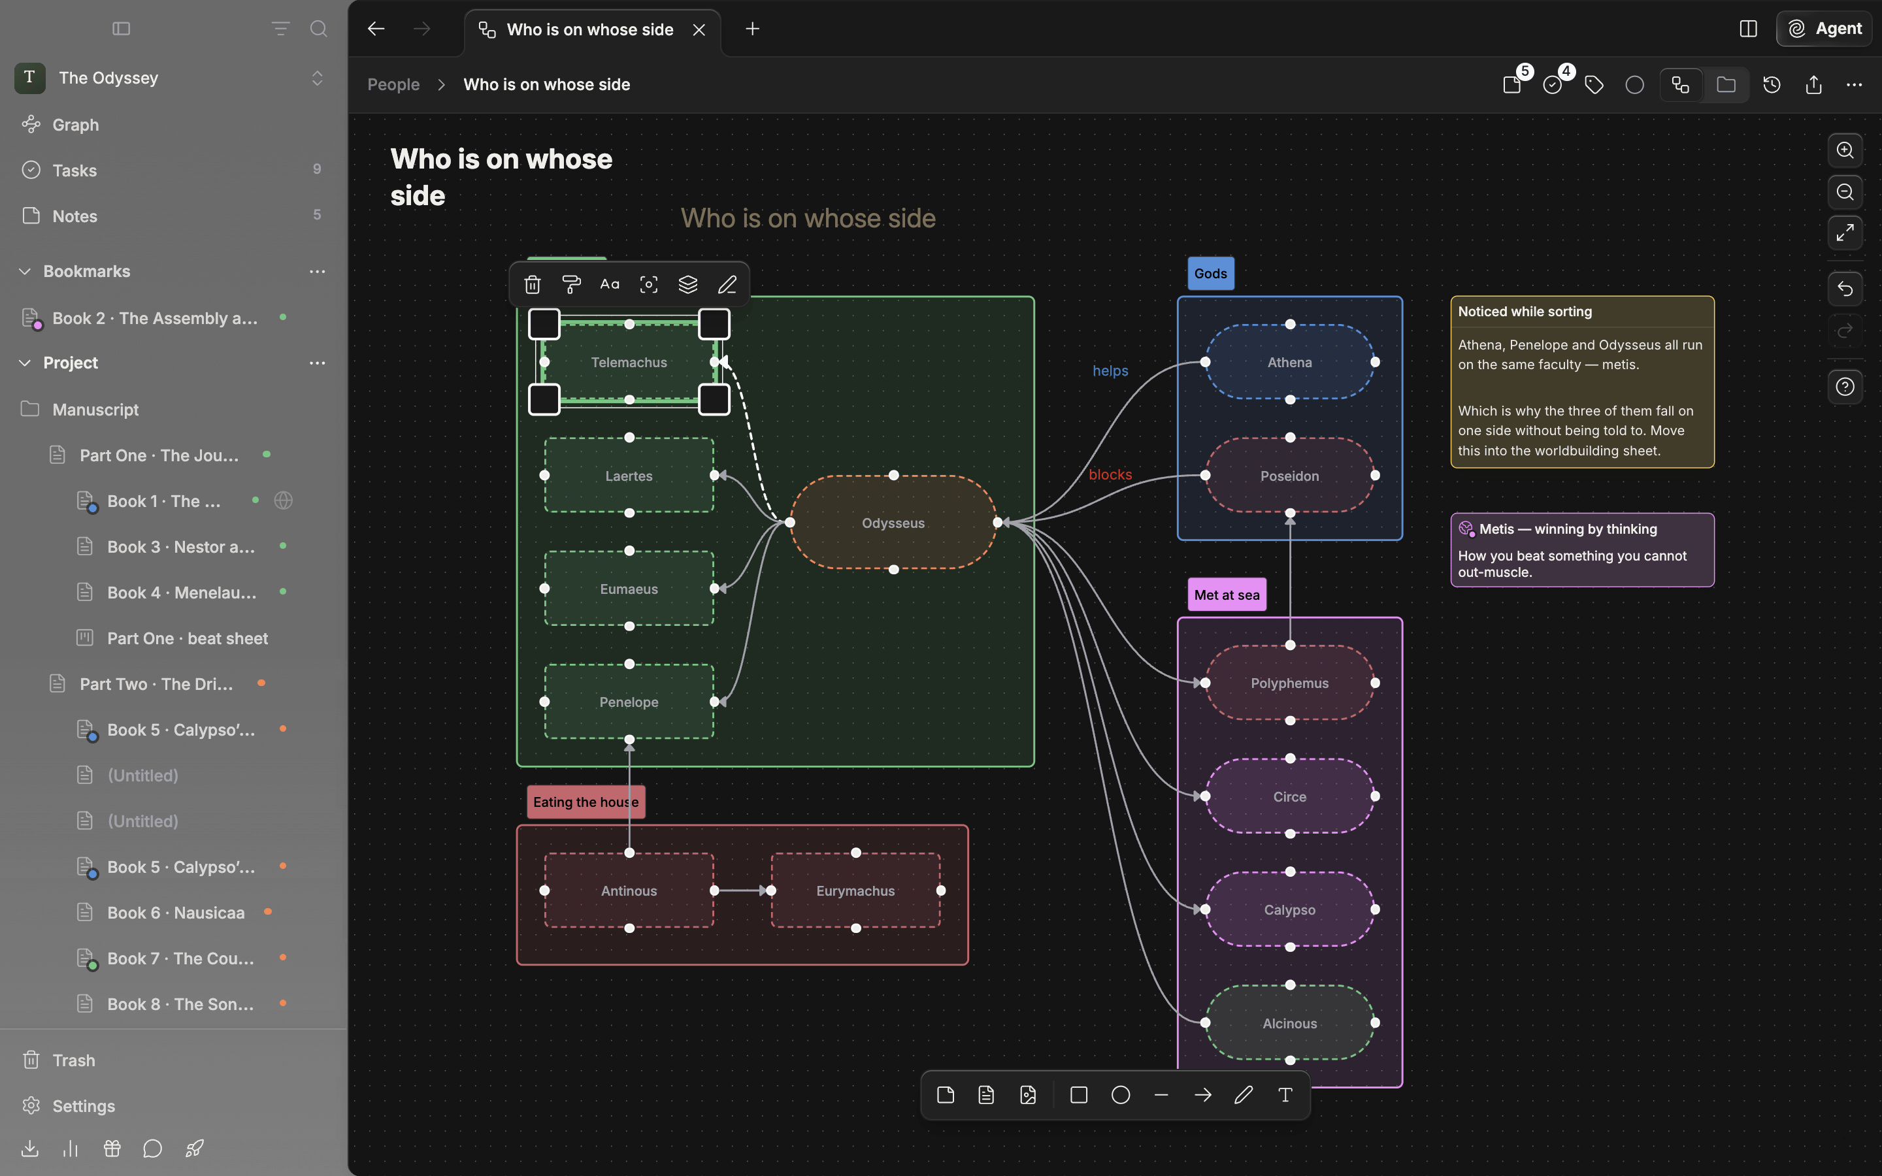The width and height of the screenshot is (1882, 1176).
Task: Collapse the Project section
Action: tap(25, 363)
